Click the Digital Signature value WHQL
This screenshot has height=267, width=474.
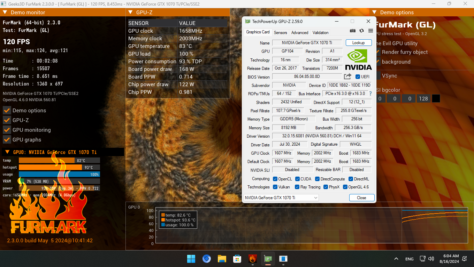click(x=355, y=144)
